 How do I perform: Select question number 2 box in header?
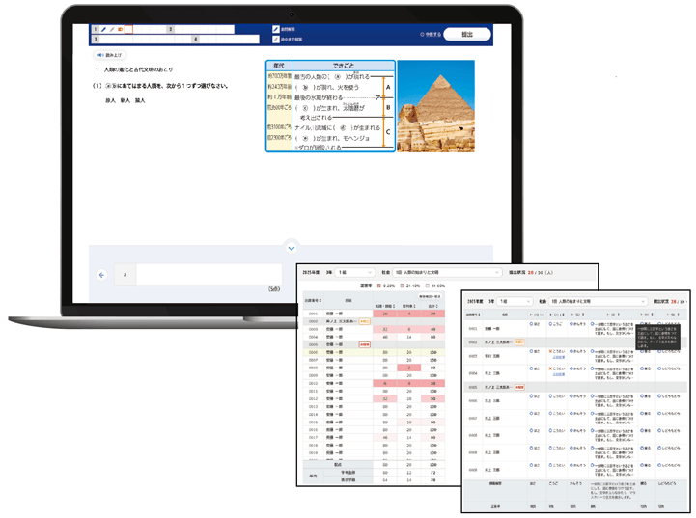click(x=171, y=30)
